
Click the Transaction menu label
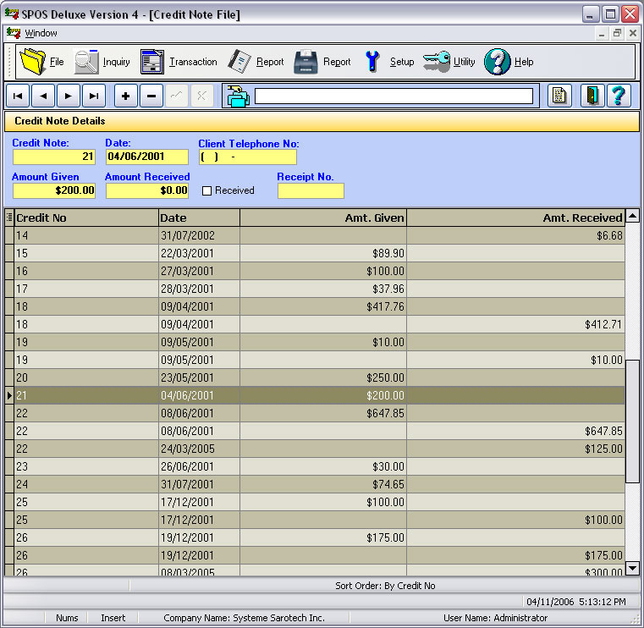point(193,62)
